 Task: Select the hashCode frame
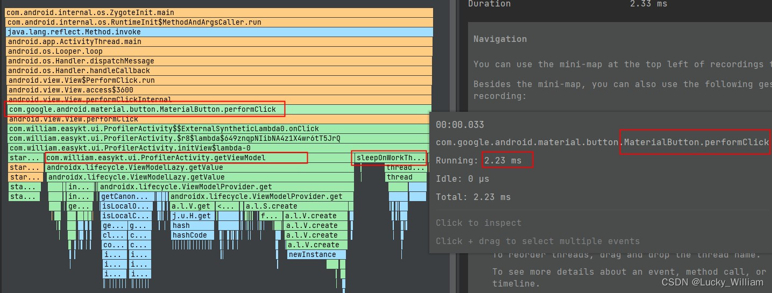point(192,235)
